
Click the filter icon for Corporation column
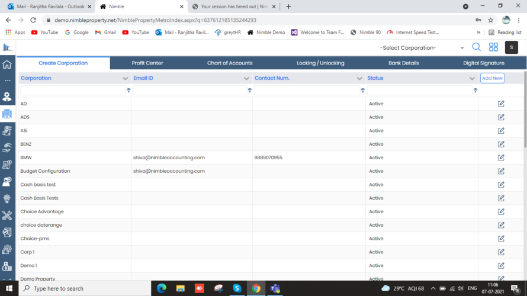click(128, 91)
